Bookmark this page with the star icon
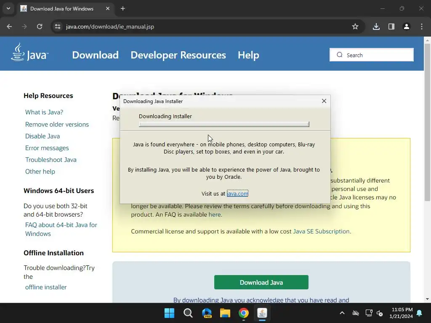The height and width of the screenshot is (323, 431). click(x=355, y=26)
